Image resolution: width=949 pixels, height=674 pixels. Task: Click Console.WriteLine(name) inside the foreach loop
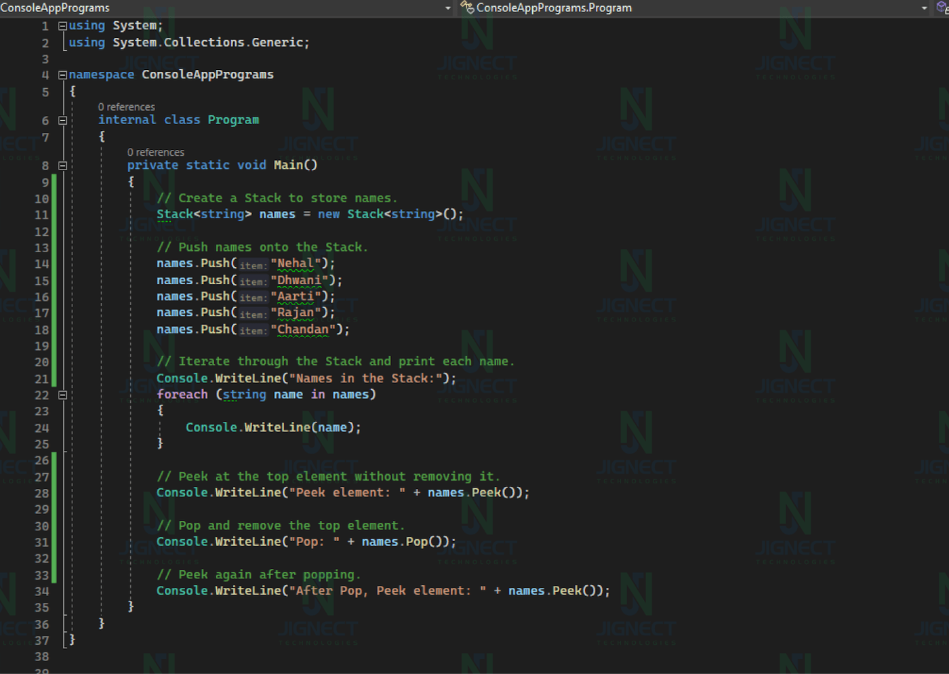[x=273, y=428]
